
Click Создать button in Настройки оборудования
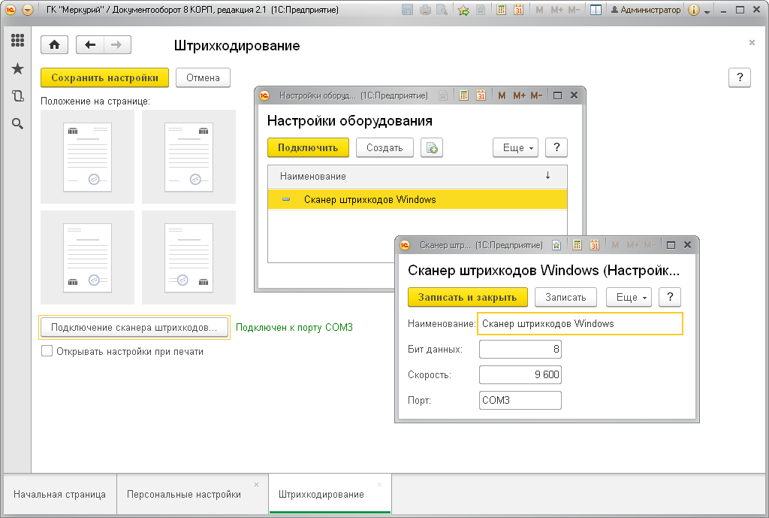384,148
